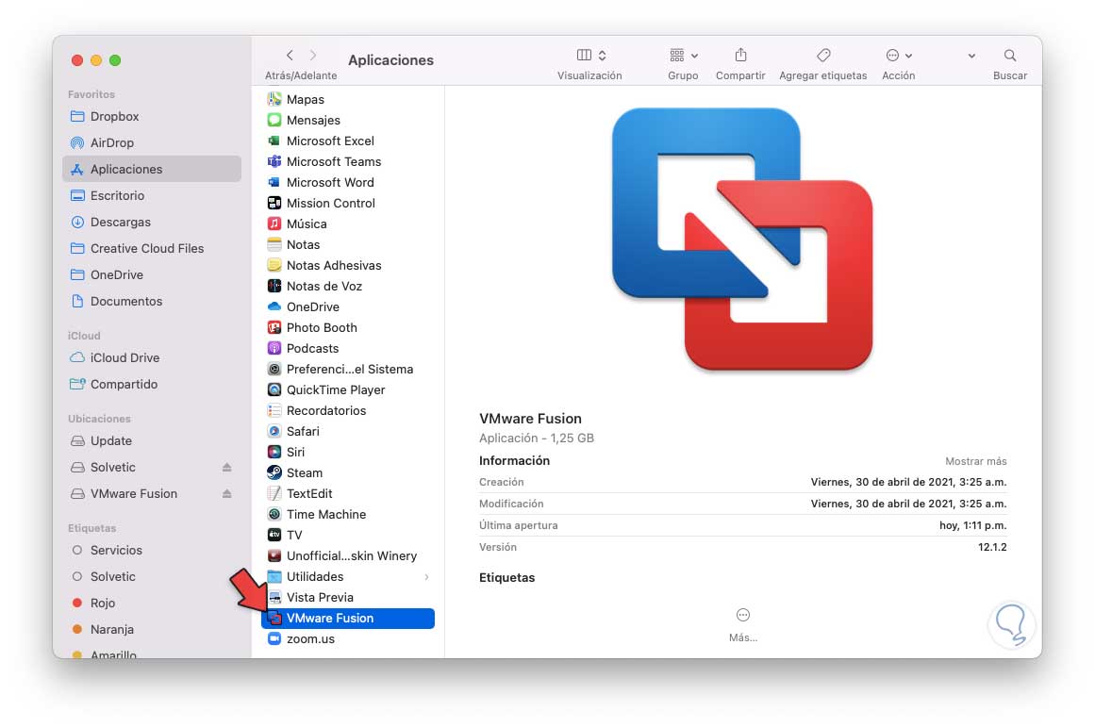Select the Microsoft Excel icon

(x=274, y=141)
